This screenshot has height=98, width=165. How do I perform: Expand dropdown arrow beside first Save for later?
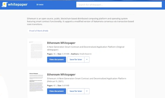87,60
